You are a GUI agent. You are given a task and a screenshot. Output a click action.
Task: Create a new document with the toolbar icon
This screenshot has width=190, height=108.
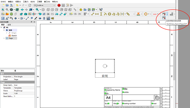click(3, 5)
